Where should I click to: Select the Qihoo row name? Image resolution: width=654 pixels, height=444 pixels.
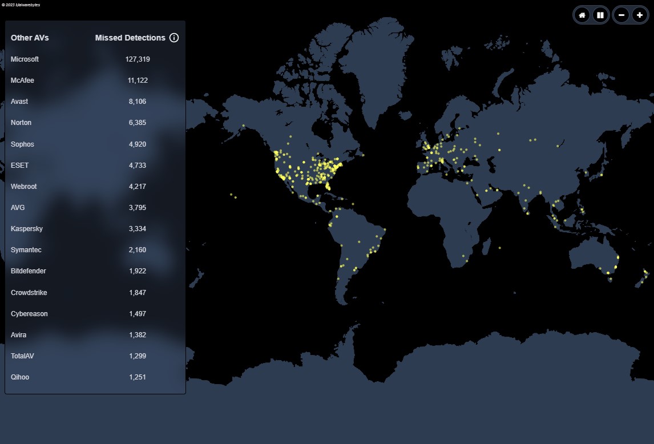(x=20, y=377)
